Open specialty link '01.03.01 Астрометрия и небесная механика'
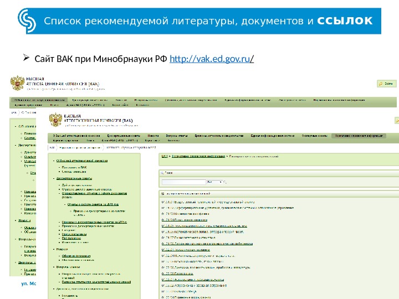The image size is (399, 299). (x=193, y=280)
